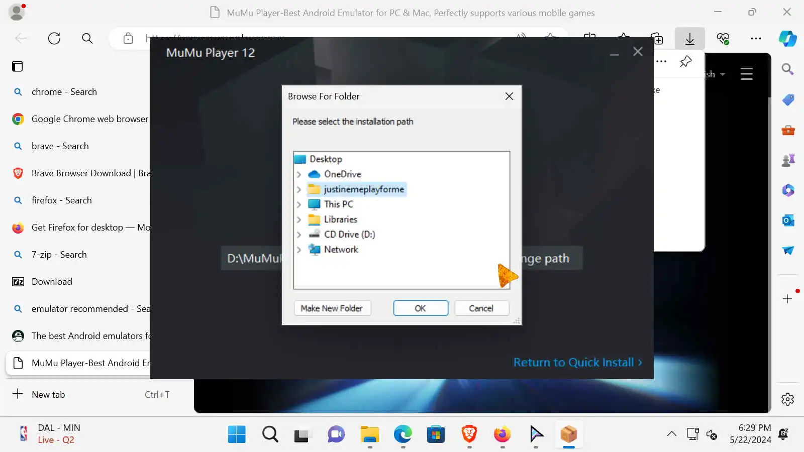
Task: Close the MuMu Player 12 installer window
Action: pos(638,52)
